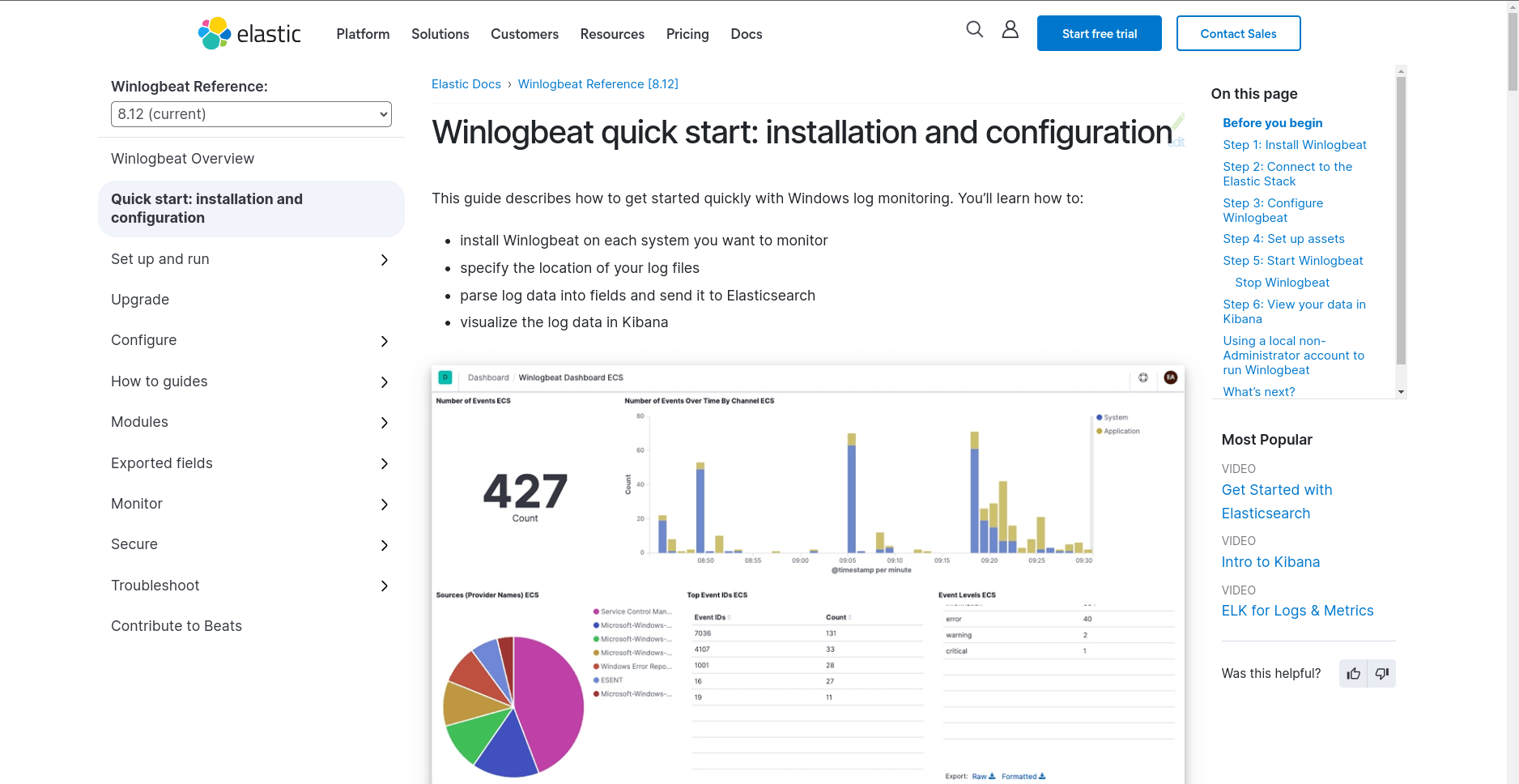This screenshot has height=784, width=1519.
Task: Open the Elastic Docs breadcrumb link
Action: pyautogui.click(x=466, y=84)
